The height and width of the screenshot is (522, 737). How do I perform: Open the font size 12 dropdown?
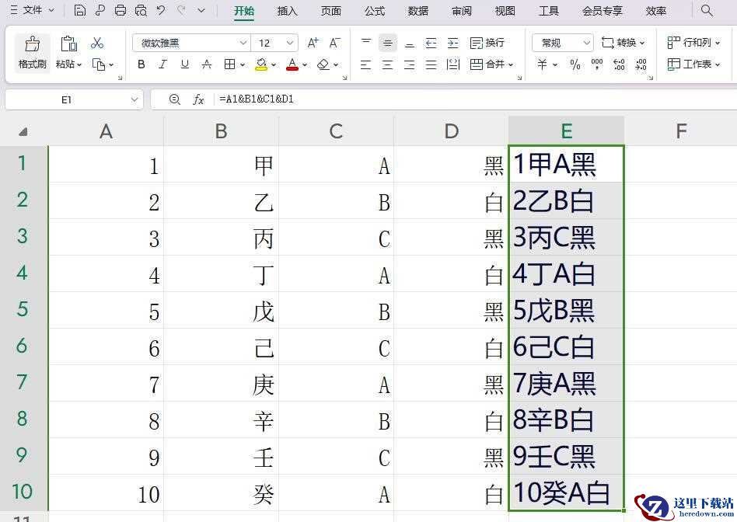(290, 43)
